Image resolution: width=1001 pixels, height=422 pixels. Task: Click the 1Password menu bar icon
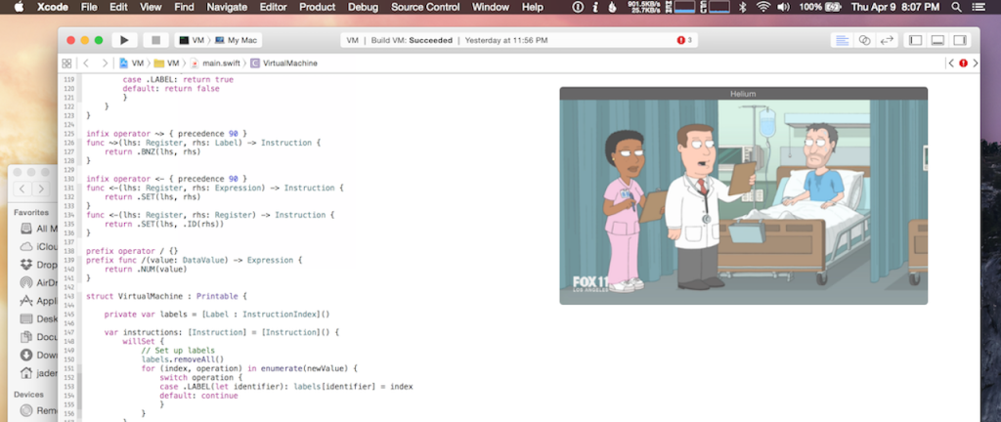(x=578, y=7)
